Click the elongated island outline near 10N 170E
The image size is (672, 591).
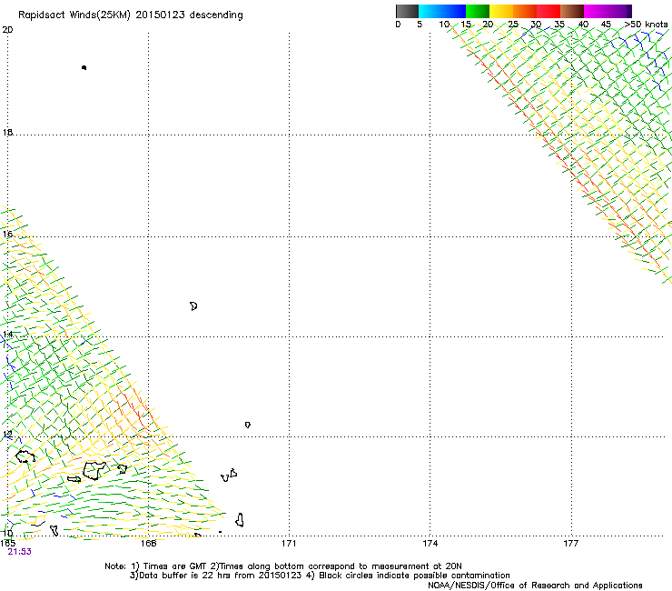click(240, 520)
